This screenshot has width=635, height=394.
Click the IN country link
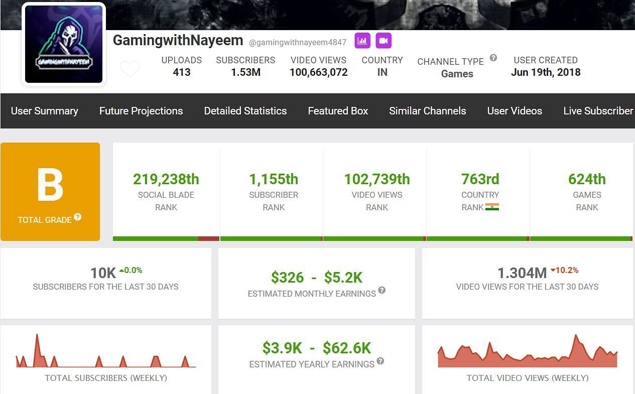382,72
